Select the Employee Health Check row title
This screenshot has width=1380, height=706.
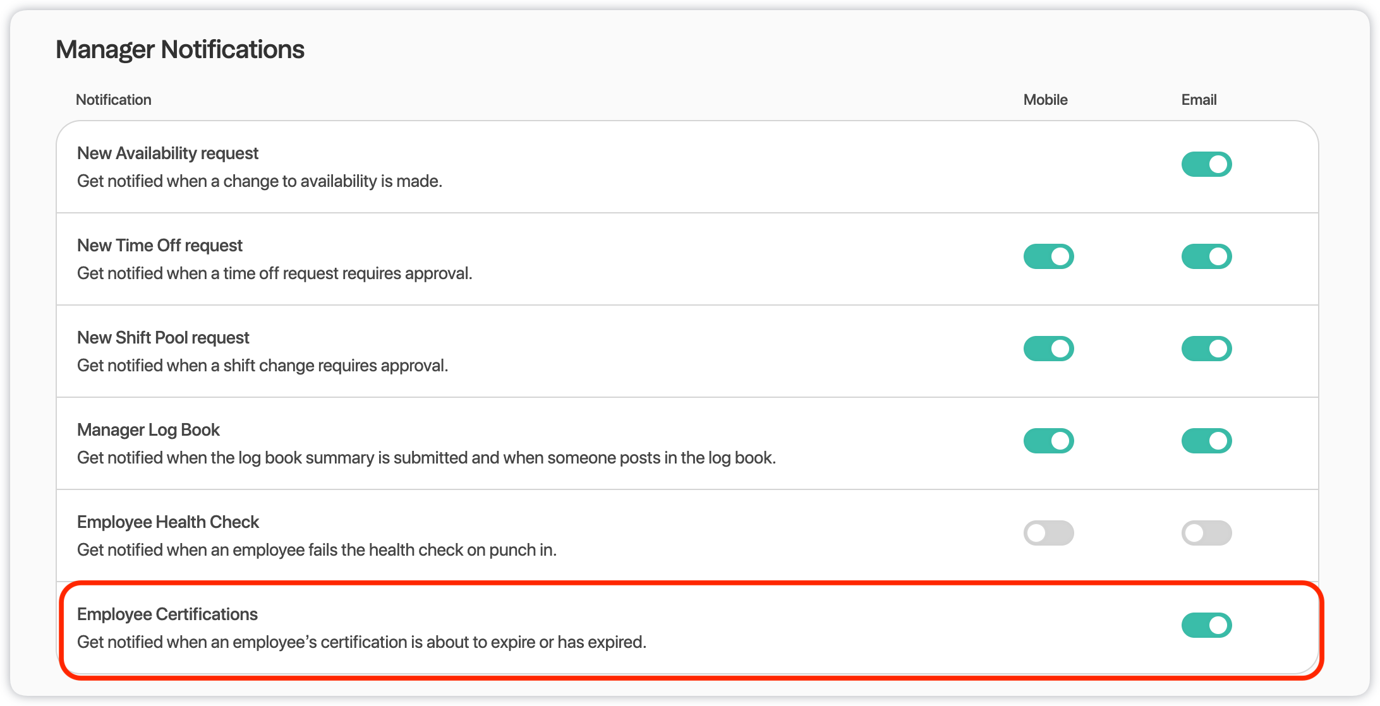[x=168, y=522]
